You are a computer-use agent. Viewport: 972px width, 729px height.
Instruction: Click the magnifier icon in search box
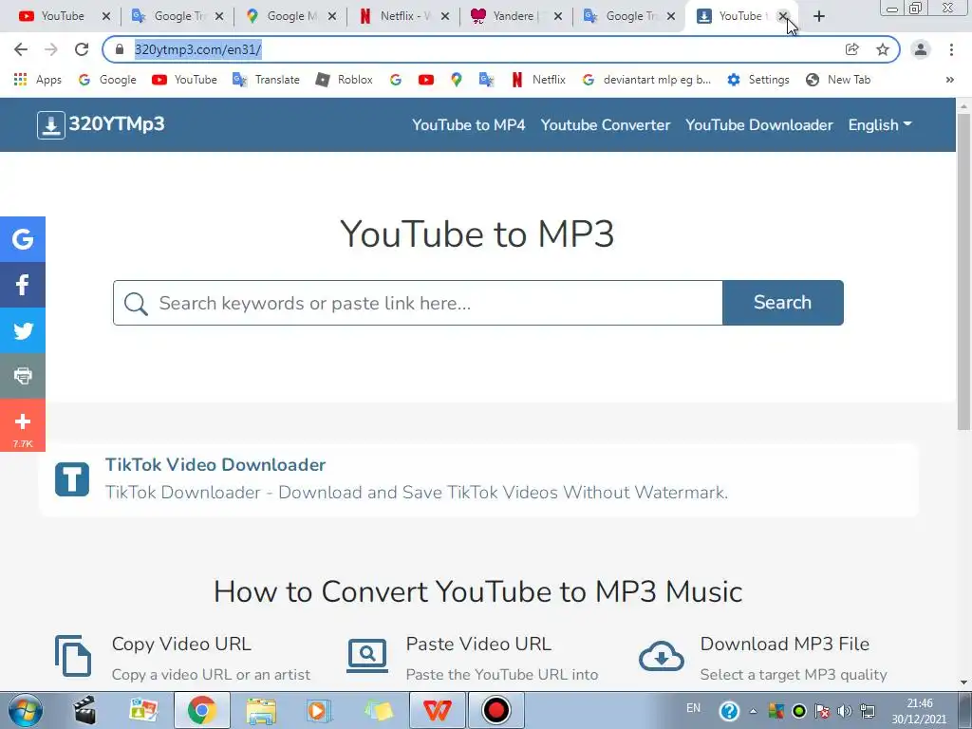click(136, 304)
